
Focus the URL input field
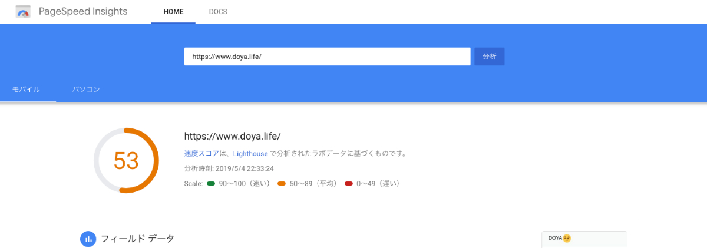(327, 57)
